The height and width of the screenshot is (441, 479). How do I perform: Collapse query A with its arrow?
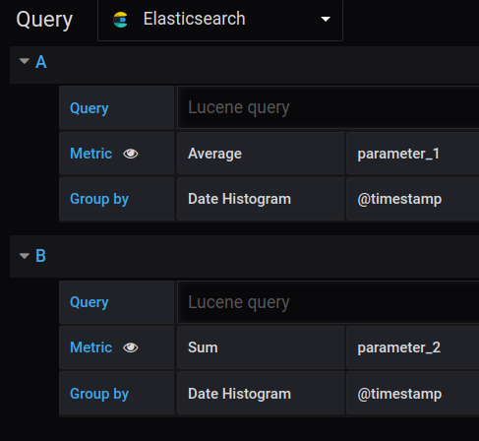point(25,61)
